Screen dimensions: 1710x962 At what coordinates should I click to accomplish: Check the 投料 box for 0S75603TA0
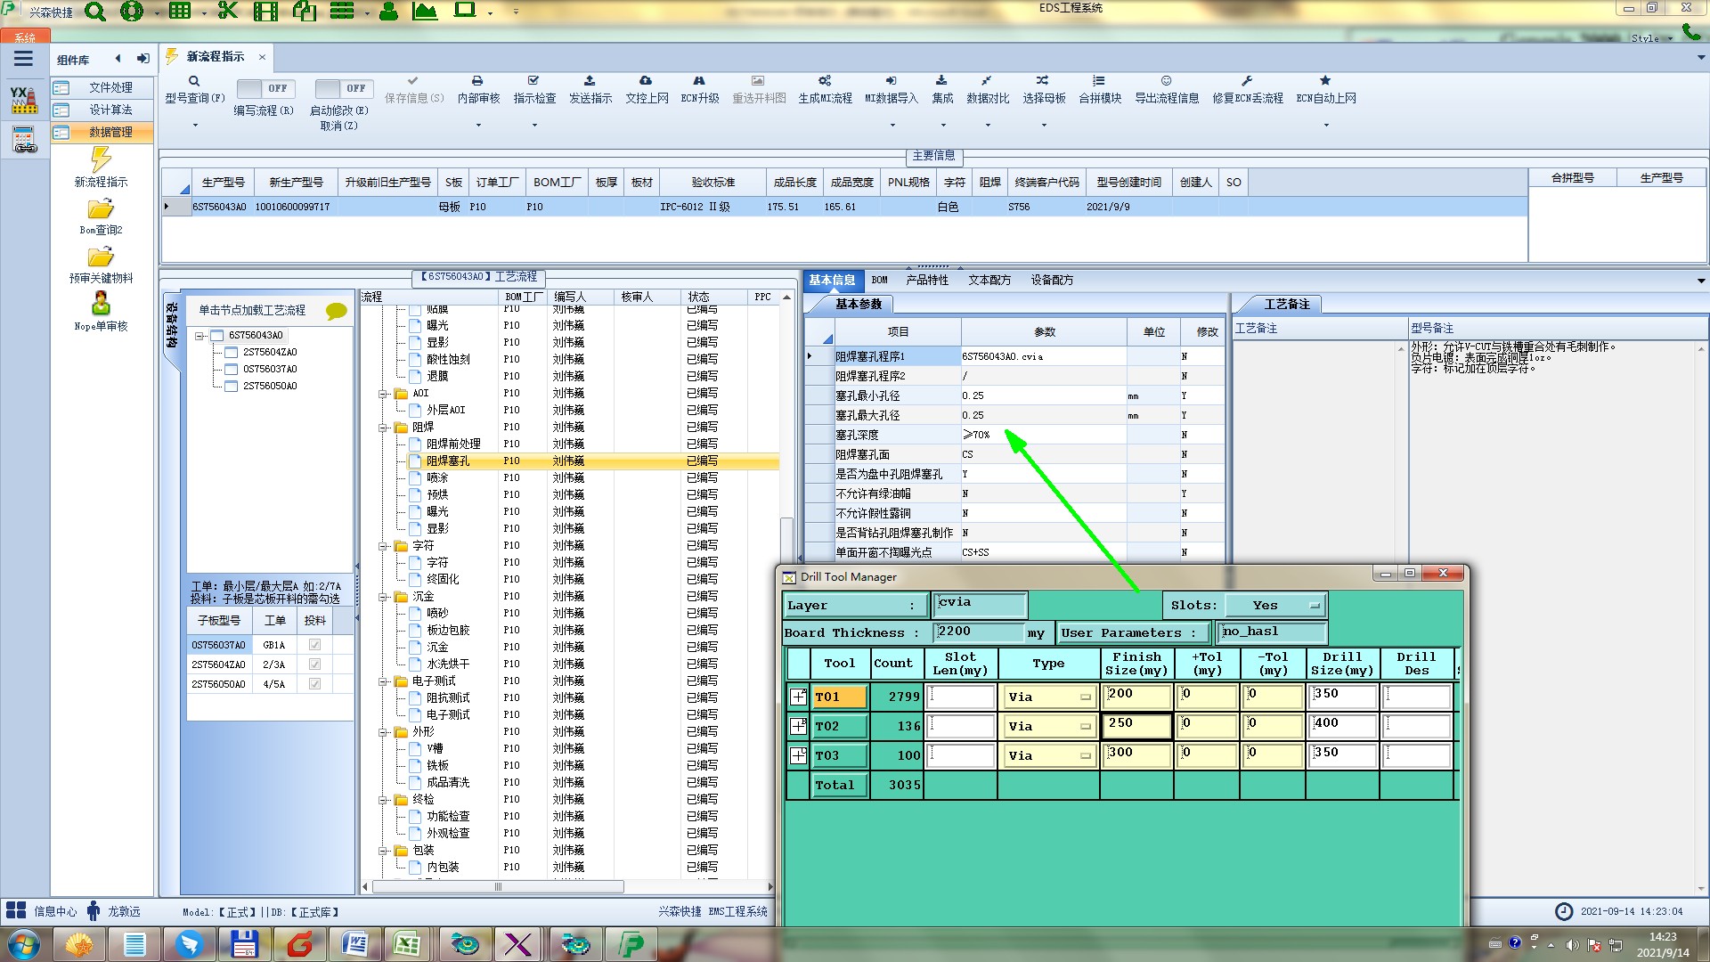pyautogui.click(x=314, y=645)
